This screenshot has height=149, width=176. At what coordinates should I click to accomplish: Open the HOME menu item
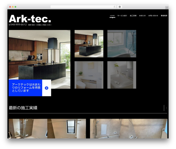pyautogui.click(x=112, y=15)
